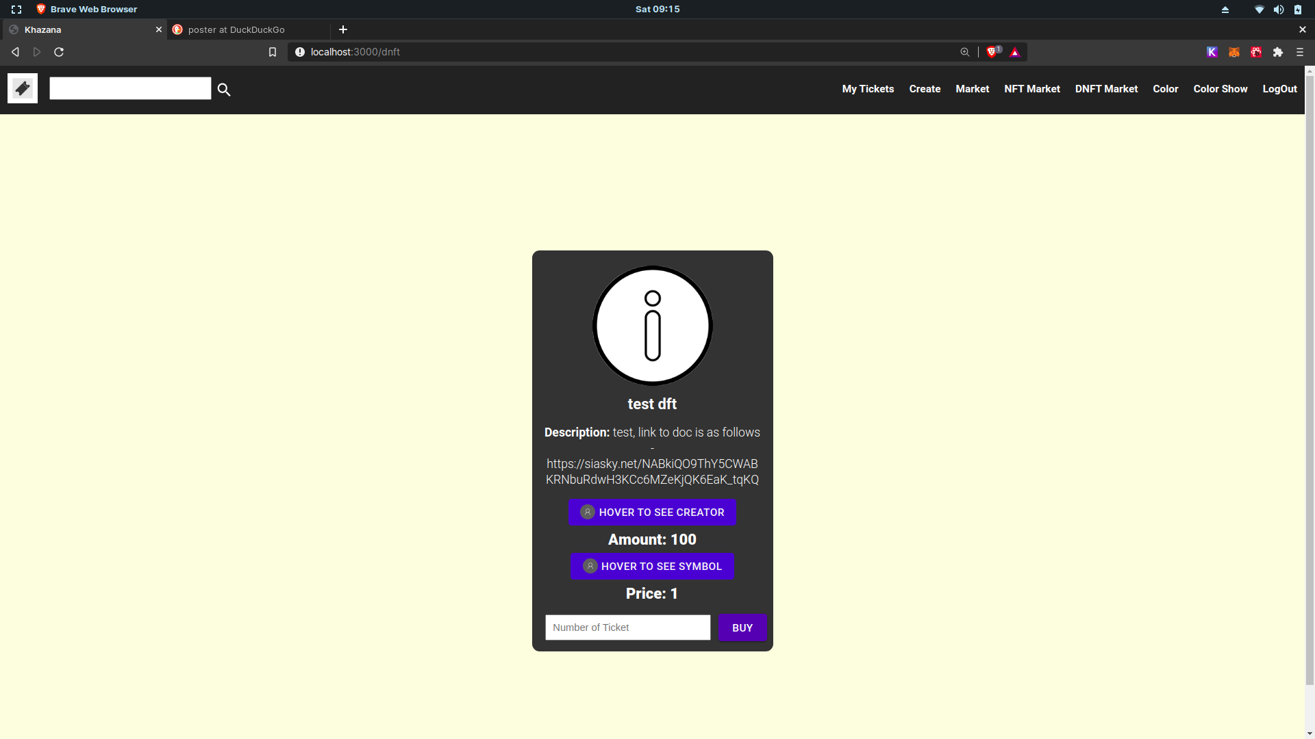Click the Khazana ticket logo icon
The image size is (1315, 739).
pyautogui.click(x=23, y=88)
